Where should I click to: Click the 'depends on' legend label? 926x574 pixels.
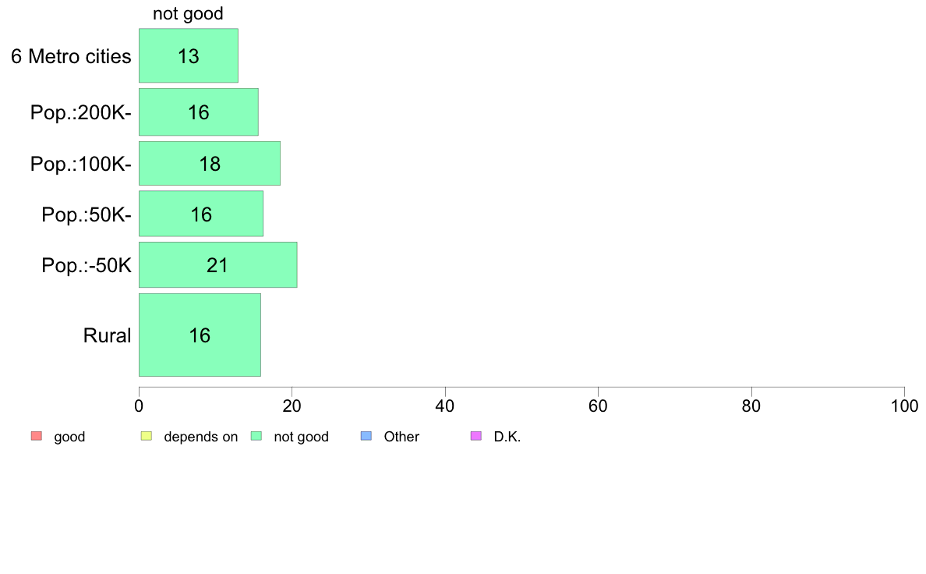pos(201,437)
